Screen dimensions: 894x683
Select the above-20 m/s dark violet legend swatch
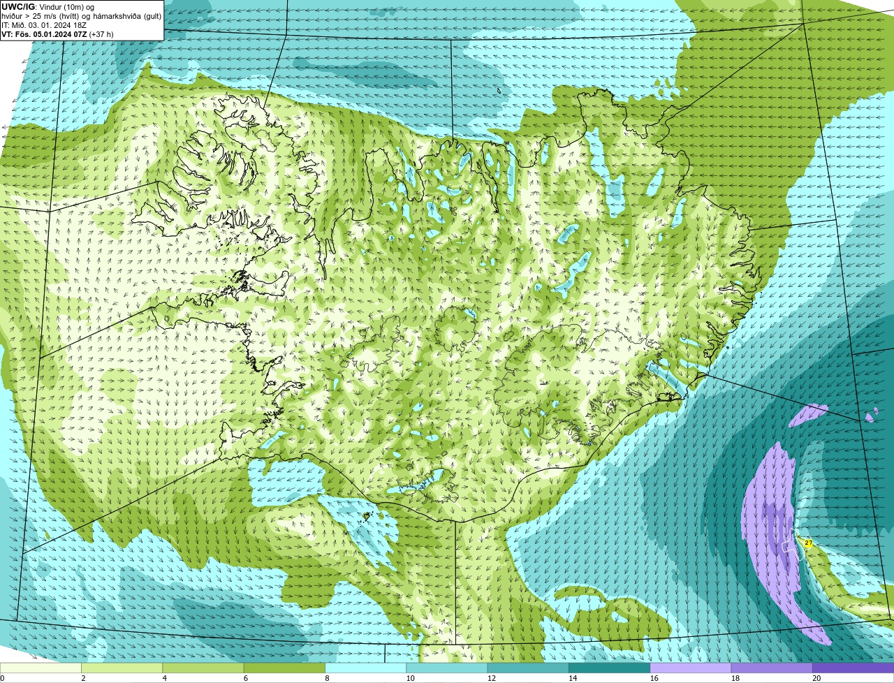tap(853, 668)
